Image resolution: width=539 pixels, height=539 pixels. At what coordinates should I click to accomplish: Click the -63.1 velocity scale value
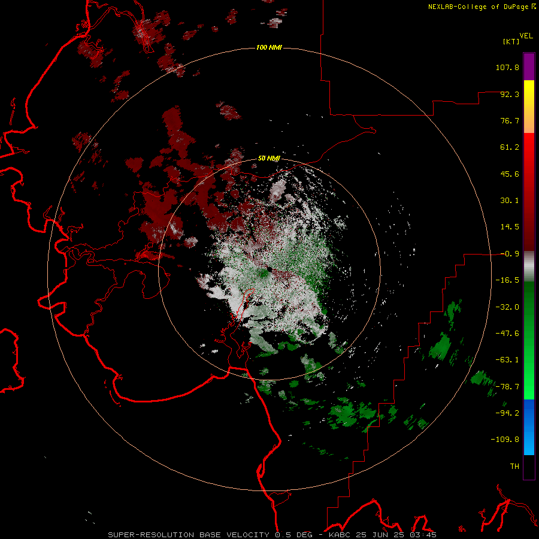tap(507, 360)
